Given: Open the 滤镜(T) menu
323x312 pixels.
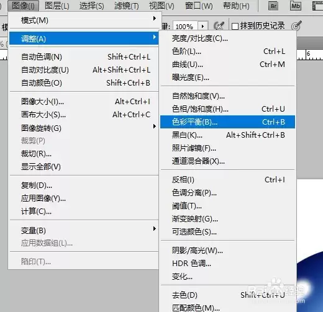Looking at the screenshot, I should coord(127,6).
